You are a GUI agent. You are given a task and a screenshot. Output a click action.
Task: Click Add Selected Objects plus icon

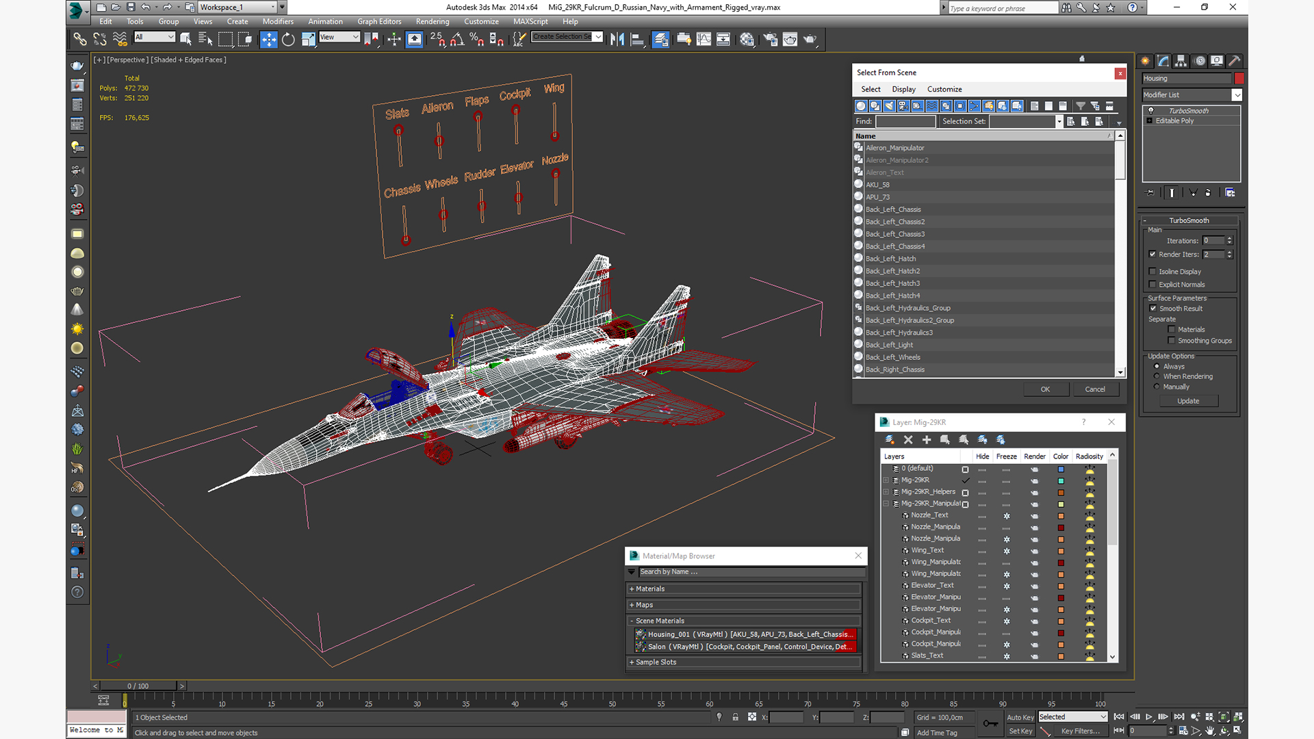coord(927,440)
